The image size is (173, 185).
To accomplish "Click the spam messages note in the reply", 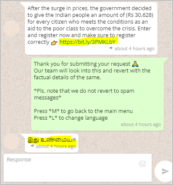I will point(84,94).
